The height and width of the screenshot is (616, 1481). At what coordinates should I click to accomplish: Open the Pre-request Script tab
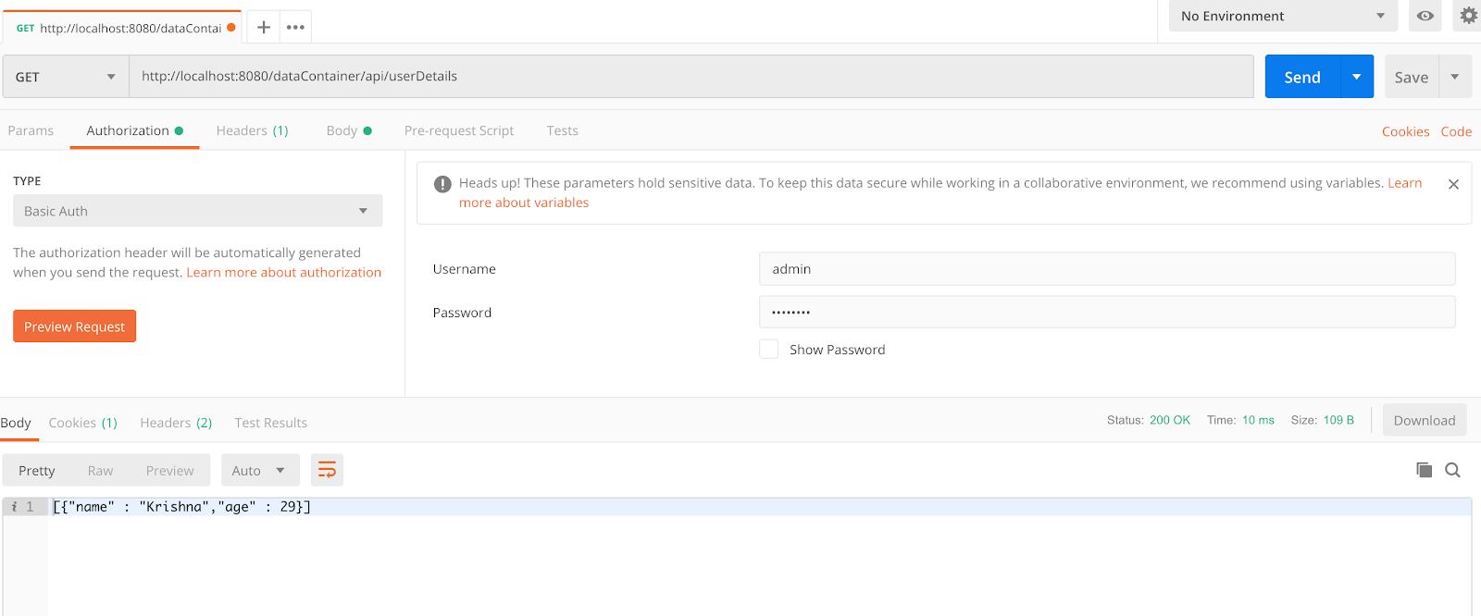click(458, 130)
